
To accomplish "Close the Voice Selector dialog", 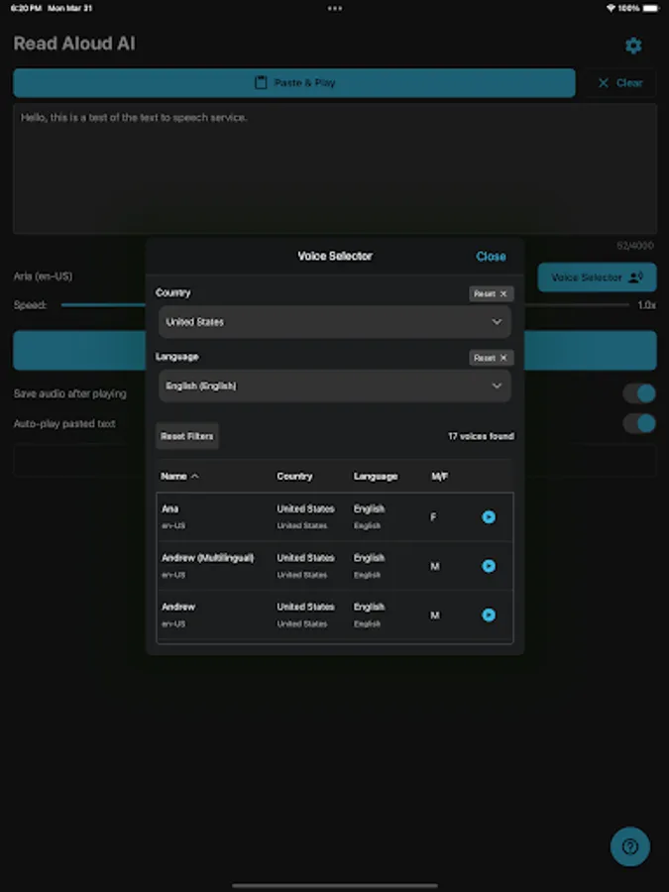I will (x=491, y=257).
